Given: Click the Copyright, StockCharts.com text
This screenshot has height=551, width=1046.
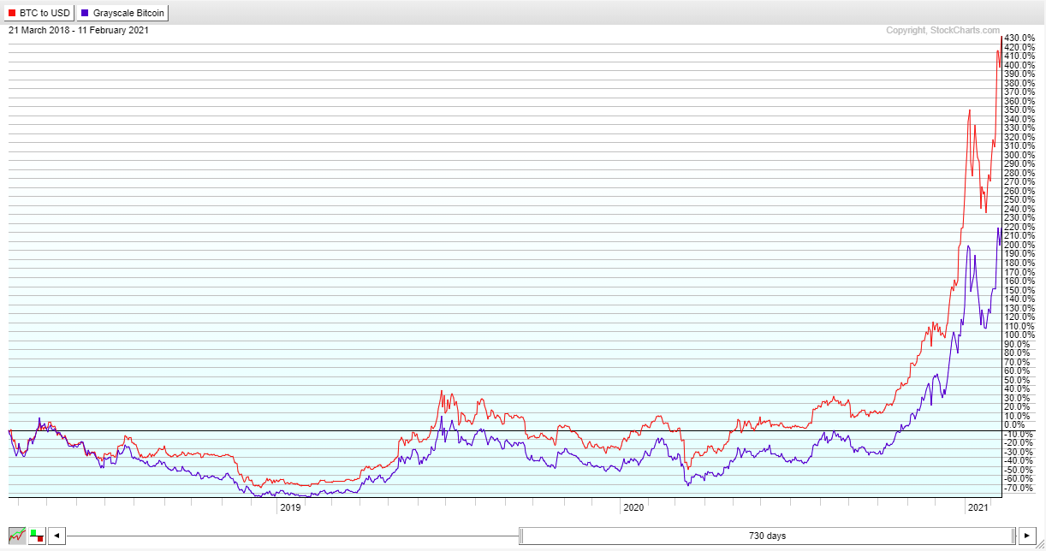Looking at the screenshot, I should point(943,31).
